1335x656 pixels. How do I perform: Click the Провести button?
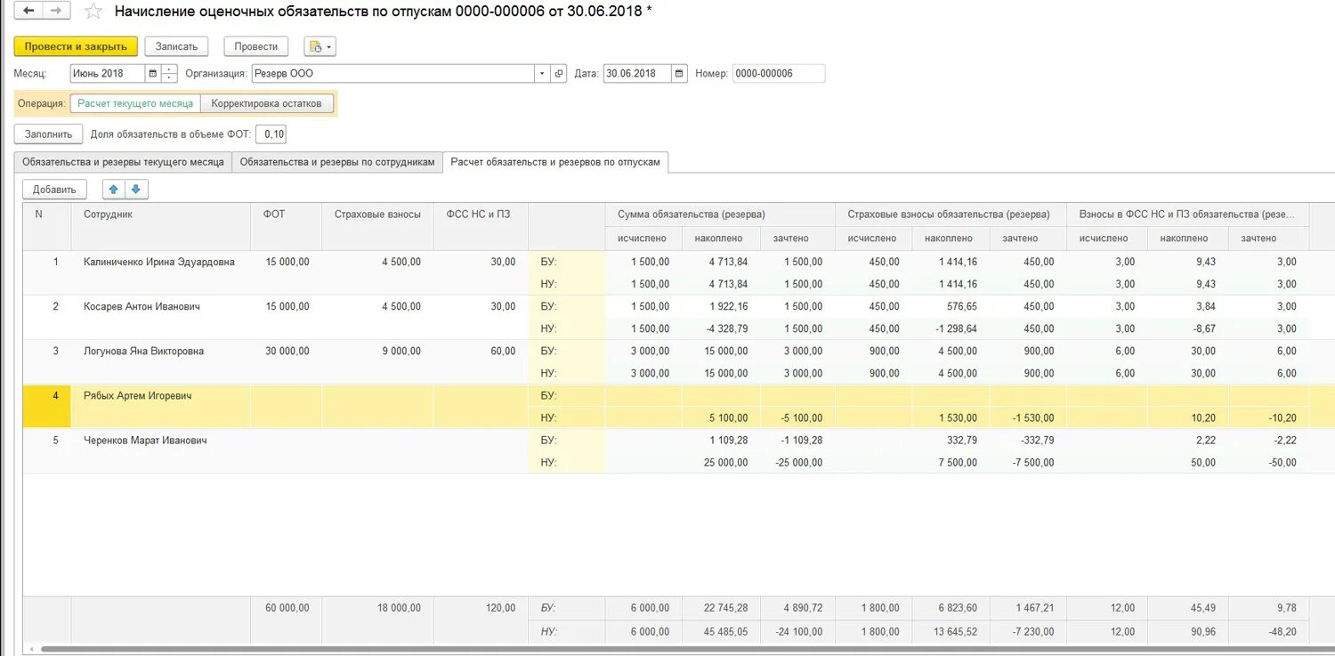click(x=256, y=46)
